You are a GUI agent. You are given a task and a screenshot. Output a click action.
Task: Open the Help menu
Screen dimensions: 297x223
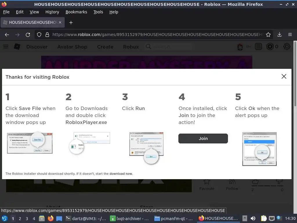114,12
